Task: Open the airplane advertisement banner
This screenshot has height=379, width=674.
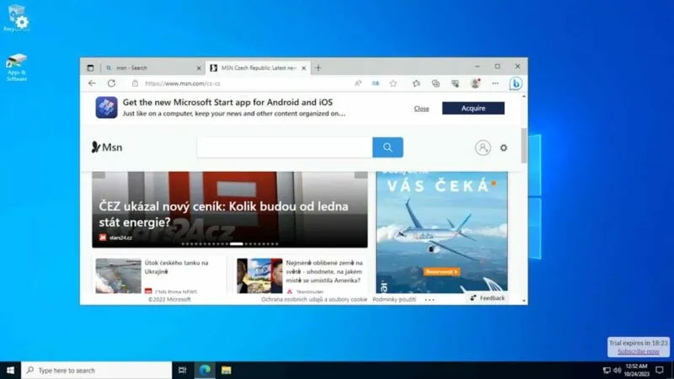Action: tap(441, 232)
